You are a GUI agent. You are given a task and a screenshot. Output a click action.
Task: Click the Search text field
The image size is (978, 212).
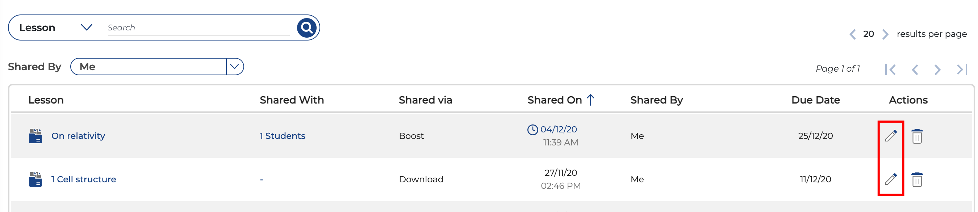click(x=197, y=28)
